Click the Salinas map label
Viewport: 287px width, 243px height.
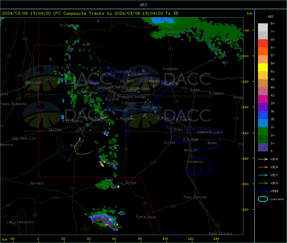coord(55,130)
